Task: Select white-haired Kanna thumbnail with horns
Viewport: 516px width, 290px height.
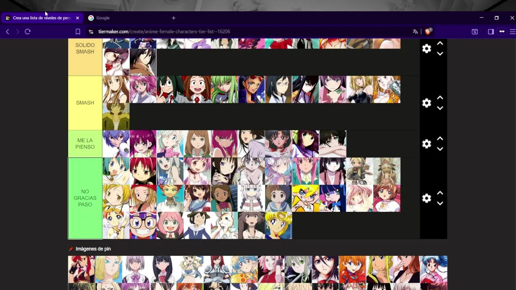Action: 252,198
